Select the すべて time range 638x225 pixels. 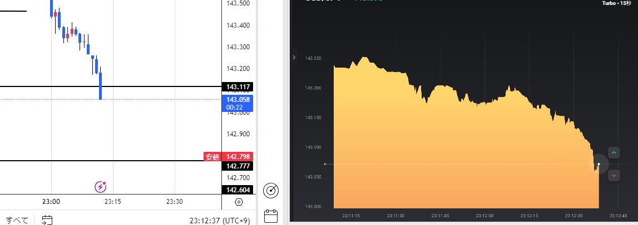(x=17, y=220)
